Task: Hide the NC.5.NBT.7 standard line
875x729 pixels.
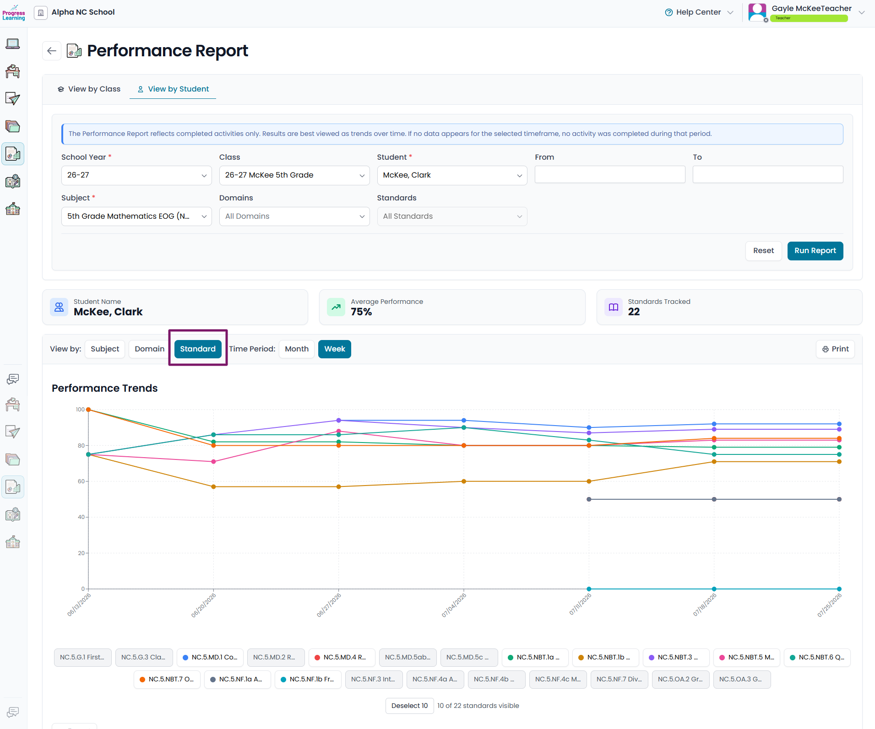Action: pos(167,679)
